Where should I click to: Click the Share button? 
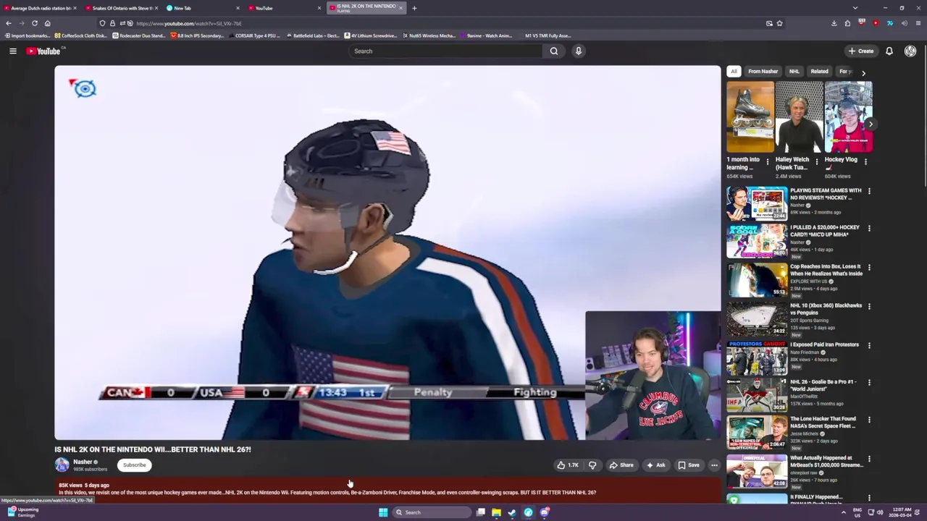tap(621, 465)
